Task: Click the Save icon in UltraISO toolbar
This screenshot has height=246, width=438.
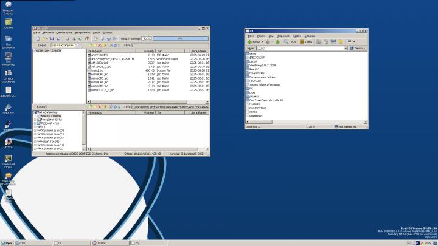Action: pos(50,38)
